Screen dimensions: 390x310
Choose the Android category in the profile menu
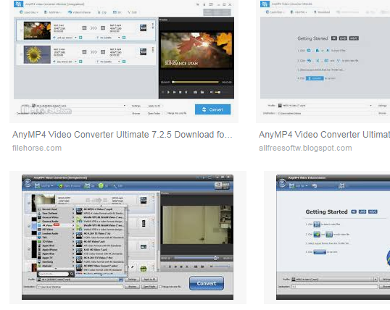(x=56, y=266)
